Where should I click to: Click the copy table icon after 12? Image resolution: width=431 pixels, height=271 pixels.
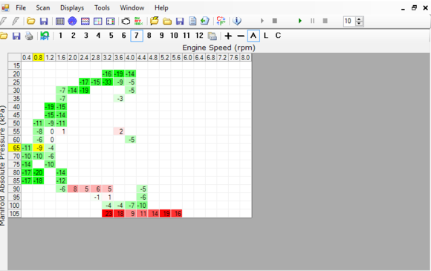[213, 36]
